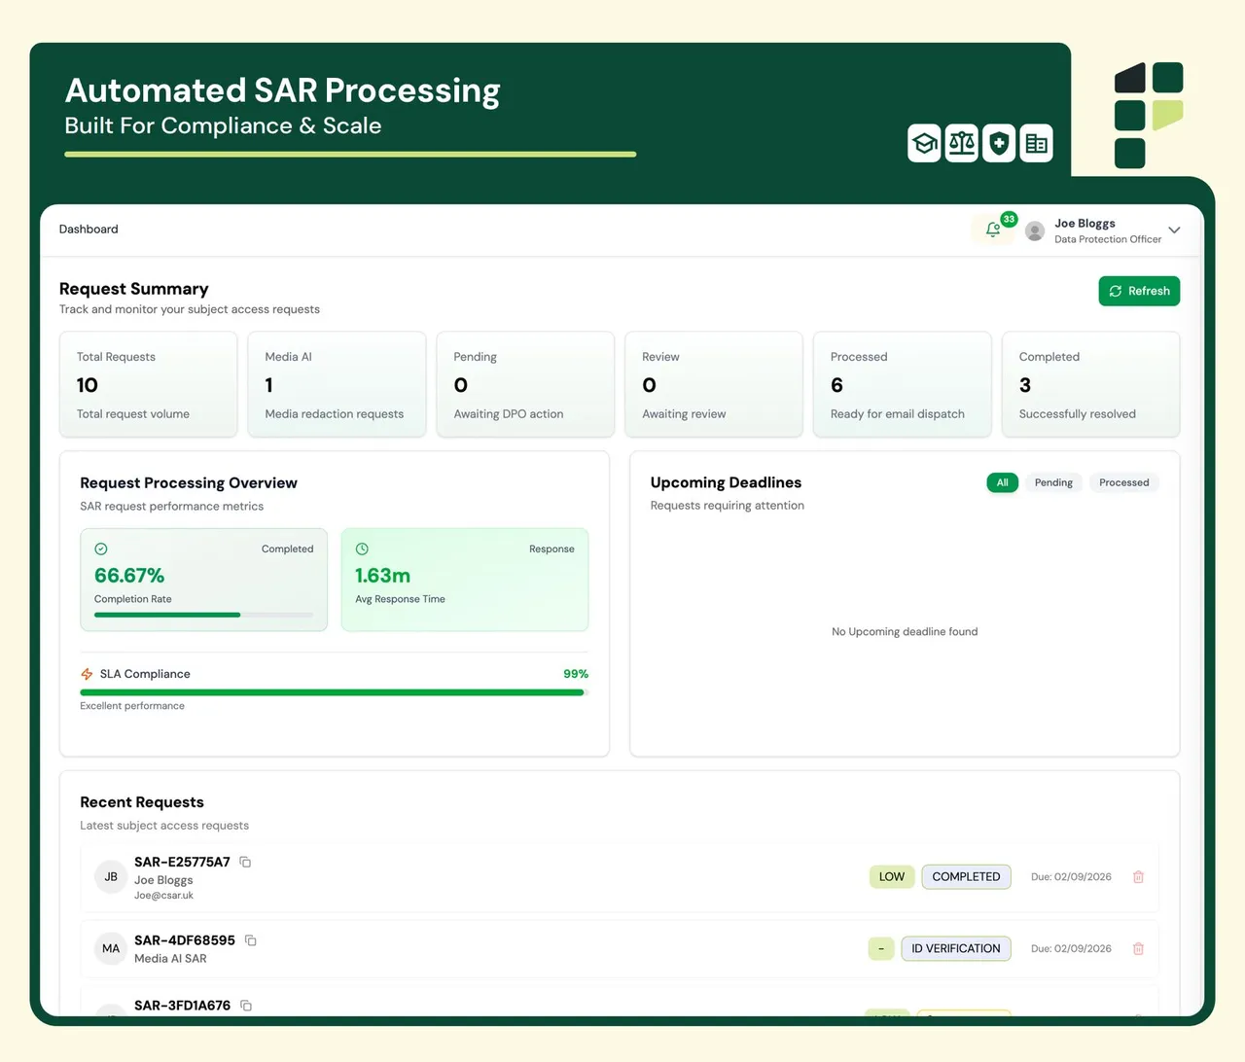Viewport: 1245px width, 1062px height.
Task: Click the 66.67% completion rate value
Action: tap(129, 576)
